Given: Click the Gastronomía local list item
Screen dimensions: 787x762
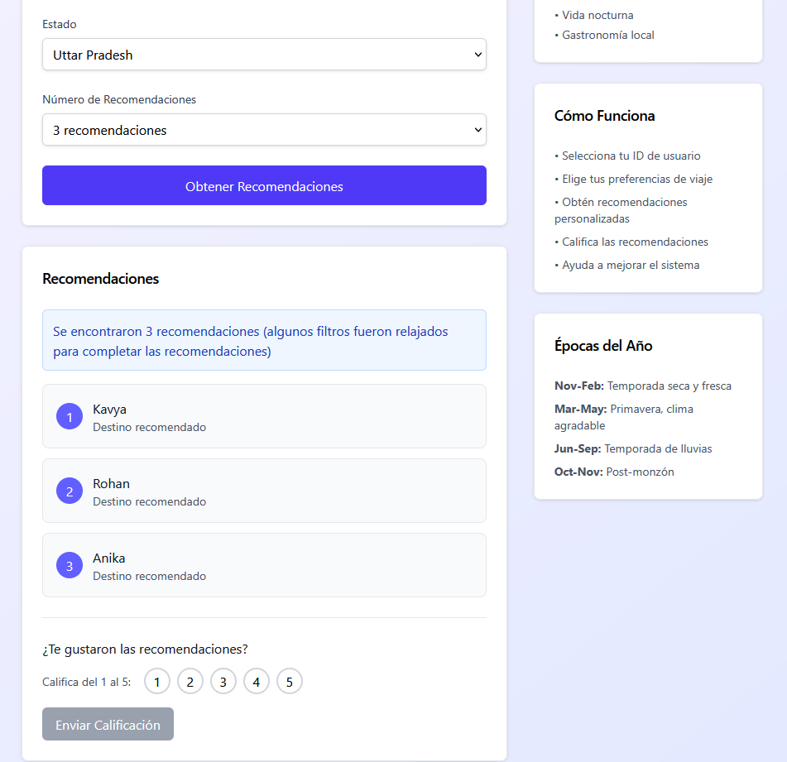Looking at the screenshot, I should (x=604, y=35).
